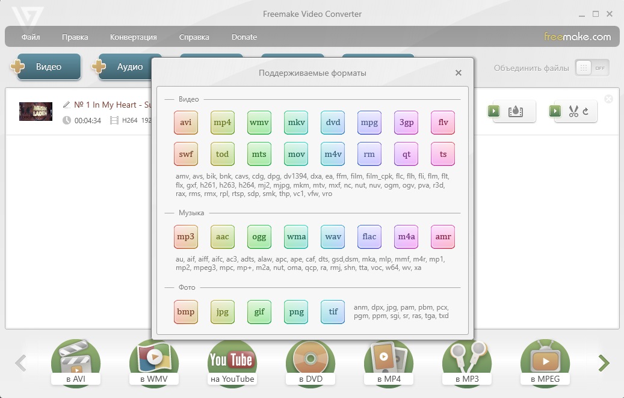Select the 3gp video format icon
The height and width of the screenshot is (398, 624).
tap(406, 123)
